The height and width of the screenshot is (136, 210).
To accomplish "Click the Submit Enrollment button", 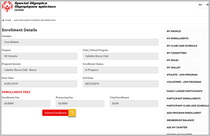I will point(55,113).
